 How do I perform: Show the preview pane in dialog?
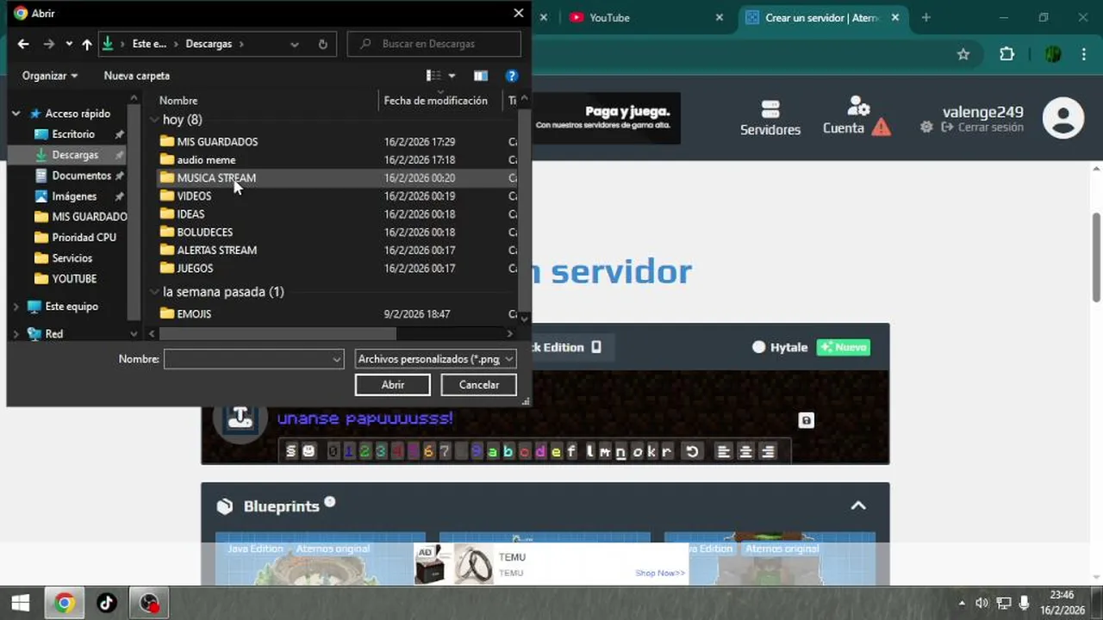[481, 76]
